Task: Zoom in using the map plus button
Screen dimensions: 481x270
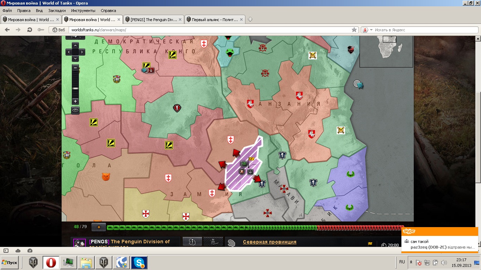Action: pyautogui.click(x=75, y=101)
